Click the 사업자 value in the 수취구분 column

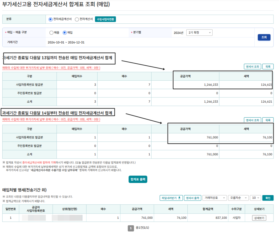(x=237, y=218)
